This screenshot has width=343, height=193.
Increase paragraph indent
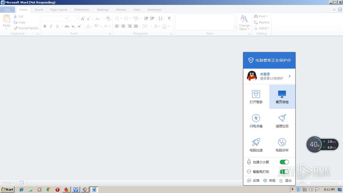pyautogui.click(x=152, y=18)
